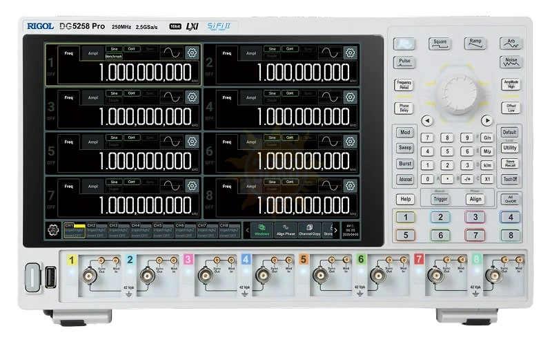Switch to Ampl tab in channel 1
Screen dimensions: 552x342
pos(93,53)
